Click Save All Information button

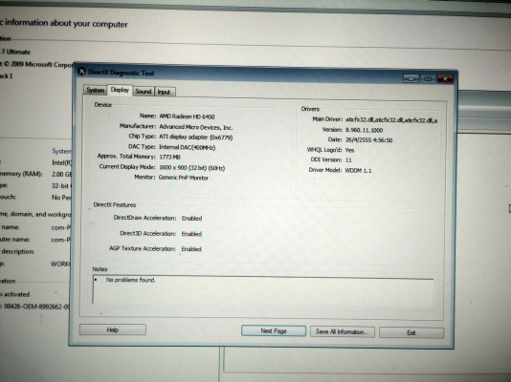click(x=343, y=332)
